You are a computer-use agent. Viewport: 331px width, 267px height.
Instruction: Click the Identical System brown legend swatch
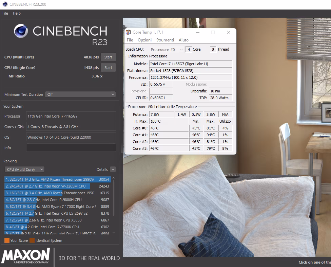tap(32, 241)
